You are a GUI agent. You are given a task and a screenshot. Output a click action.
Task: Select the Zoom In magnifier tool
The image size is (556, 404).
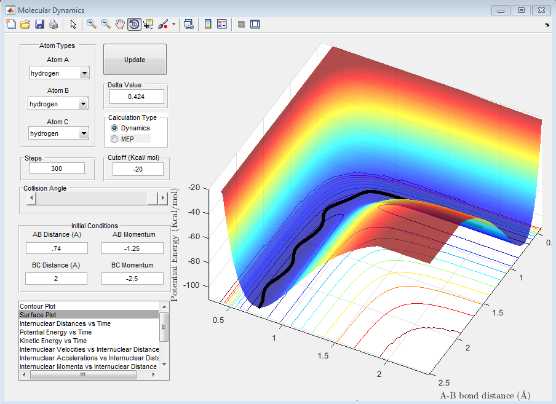(92, 25)
